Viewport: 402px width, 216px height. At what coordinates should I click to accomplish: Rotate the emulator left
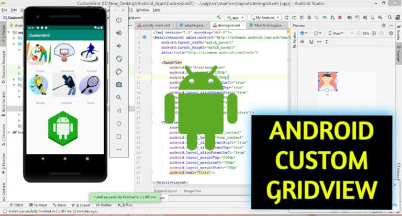click(119, 59)
